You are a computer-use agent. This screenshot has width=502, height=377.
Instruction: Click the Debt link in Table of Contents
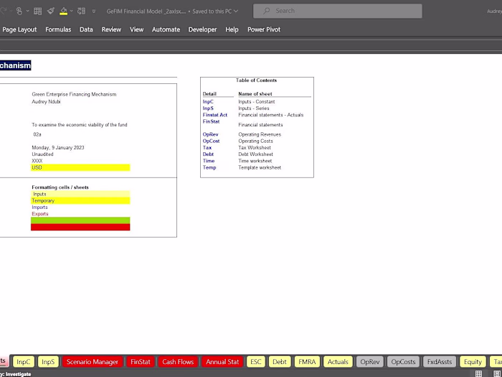point(208,154)
